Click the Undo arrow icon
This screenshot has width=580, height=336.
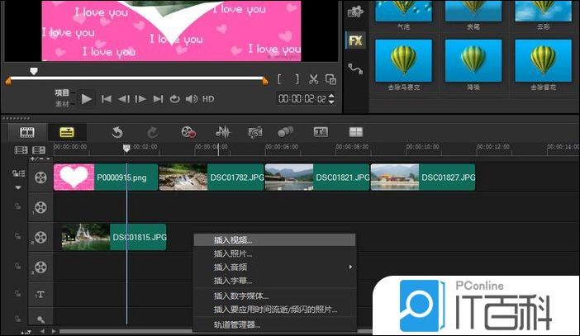(x=116, y=132)
